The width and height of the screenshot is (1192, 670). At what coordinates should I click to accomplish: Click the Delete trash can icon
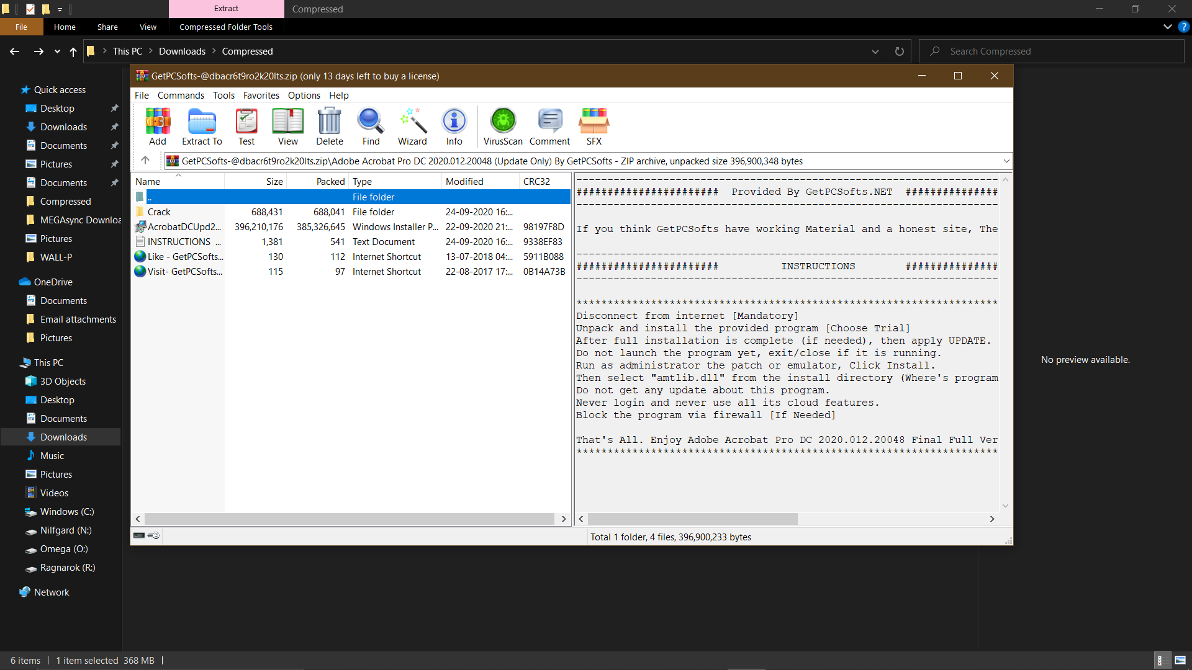[x=330, y=127]
